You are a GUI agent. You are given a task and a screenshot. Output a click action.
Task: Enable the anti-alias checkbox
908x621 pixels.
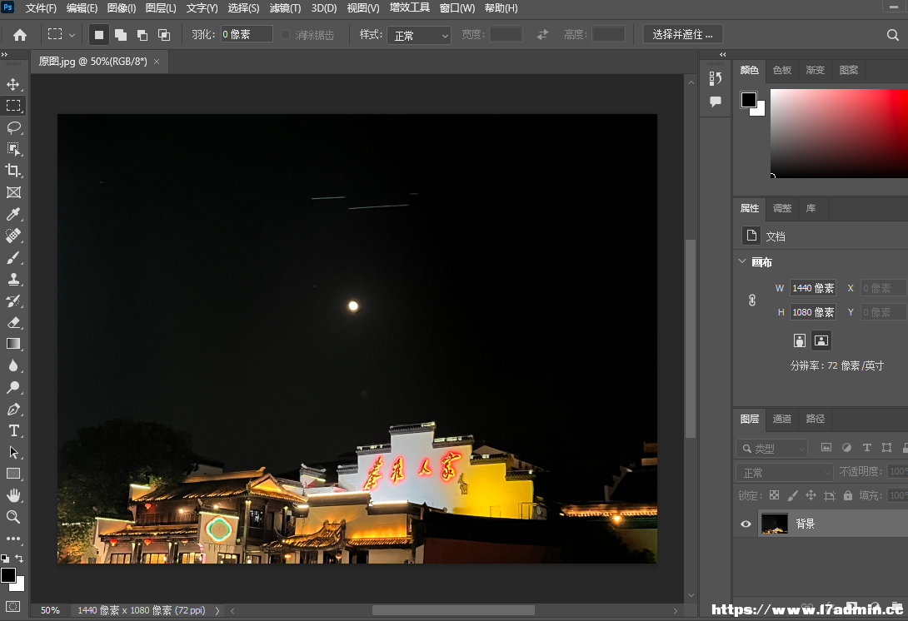285,35
